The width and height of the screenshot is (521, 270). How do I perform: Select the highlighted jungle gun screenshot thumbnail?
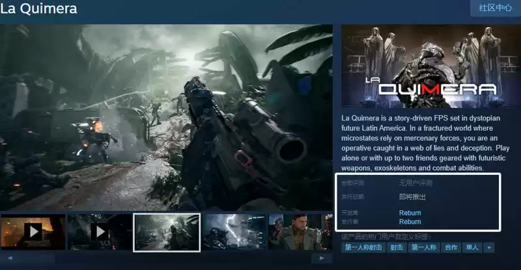click(x=167, y=232)
